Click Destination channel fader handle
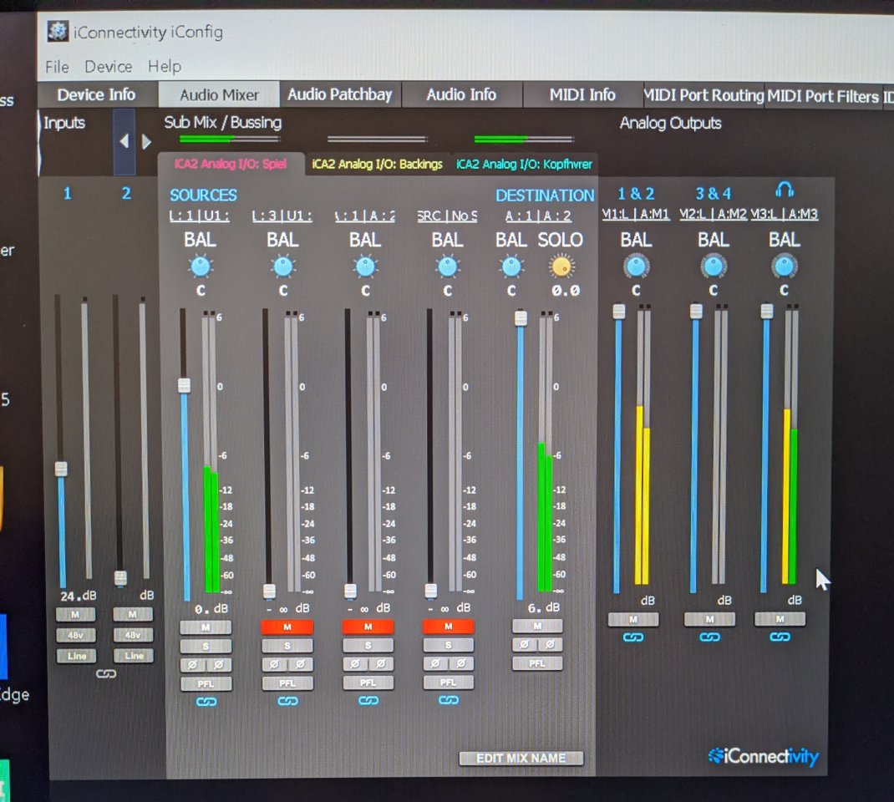The height and width of the screenshot is (802, 894). click(x=521, y=317)
